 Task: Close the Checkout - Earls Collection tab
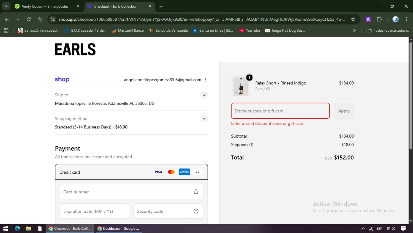(150, 6)
